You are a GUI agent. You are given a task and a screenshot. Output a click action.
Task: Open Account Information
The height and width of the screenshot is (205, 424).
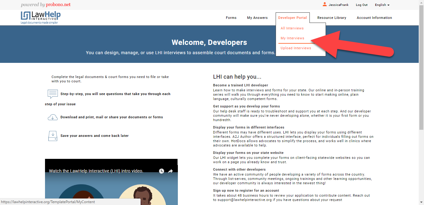click(x=374, y=18)
